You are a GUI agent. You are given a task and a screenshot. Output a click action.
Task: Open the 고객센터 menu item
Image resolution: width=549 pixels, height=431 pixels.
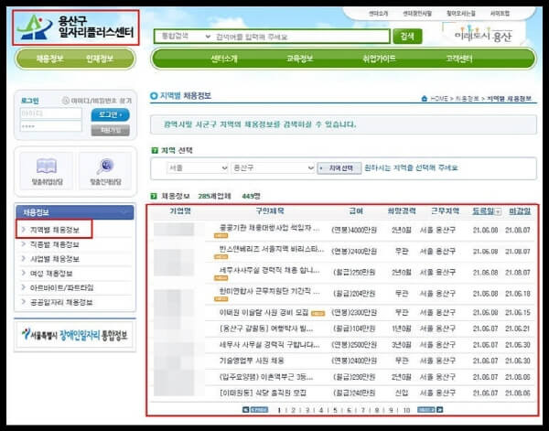point(459,59)
